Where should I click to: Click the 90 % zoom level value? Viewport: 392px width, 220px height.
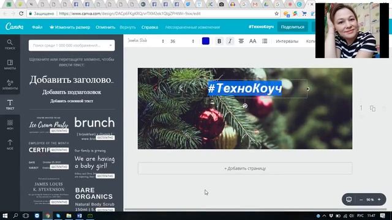tap(370, 200)
